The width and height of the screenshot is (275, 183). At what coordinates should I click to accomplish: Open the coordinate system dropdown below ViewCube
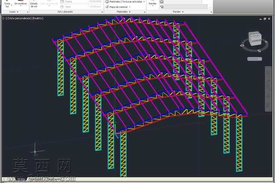click(255, 59)
